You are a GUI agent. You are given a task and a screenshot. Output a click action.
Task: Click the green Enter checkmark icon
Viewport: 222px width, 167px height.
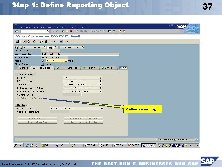(17, 31)
